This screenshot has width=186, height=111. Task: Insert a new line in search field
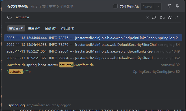(x=154, y=17)
